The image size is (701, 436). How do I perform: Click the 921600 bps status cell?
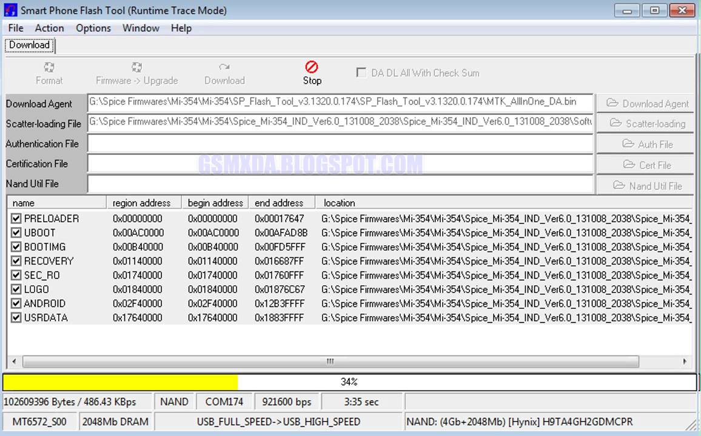click(x=287, y=401)
